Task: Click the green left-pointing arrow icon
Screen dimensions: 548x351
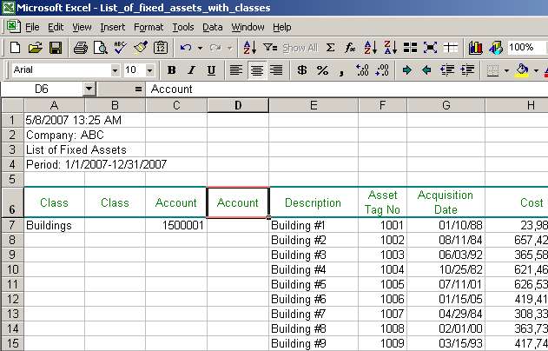Action: point(426,70)
